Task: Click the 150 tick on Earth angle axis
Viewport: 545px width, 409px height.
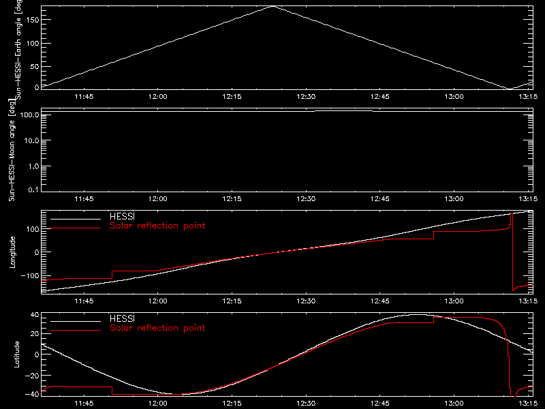Action: (33, 20)
